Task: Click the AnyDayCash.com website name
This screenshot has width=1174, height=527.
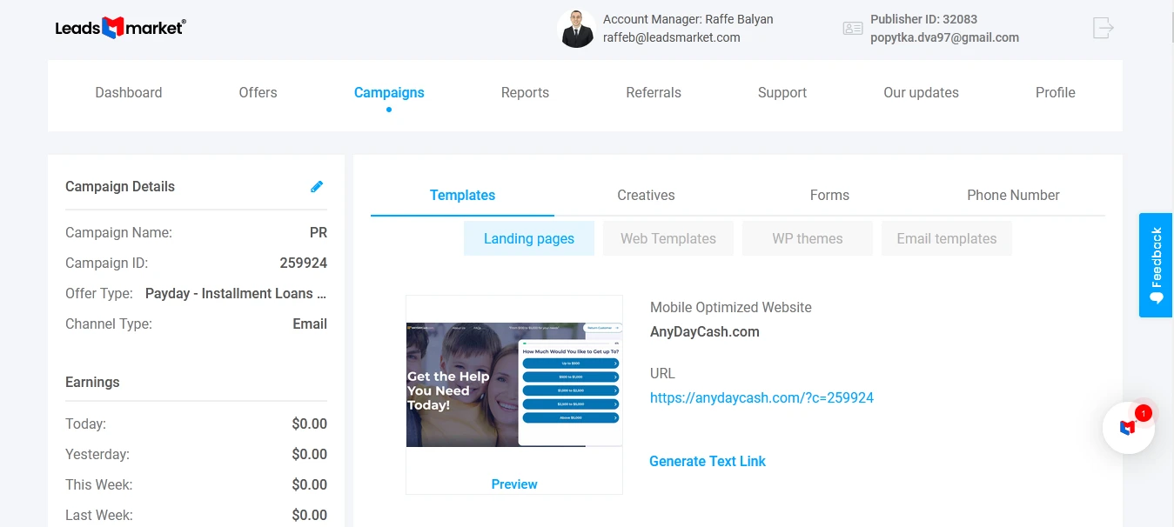Action: (705, 331)
